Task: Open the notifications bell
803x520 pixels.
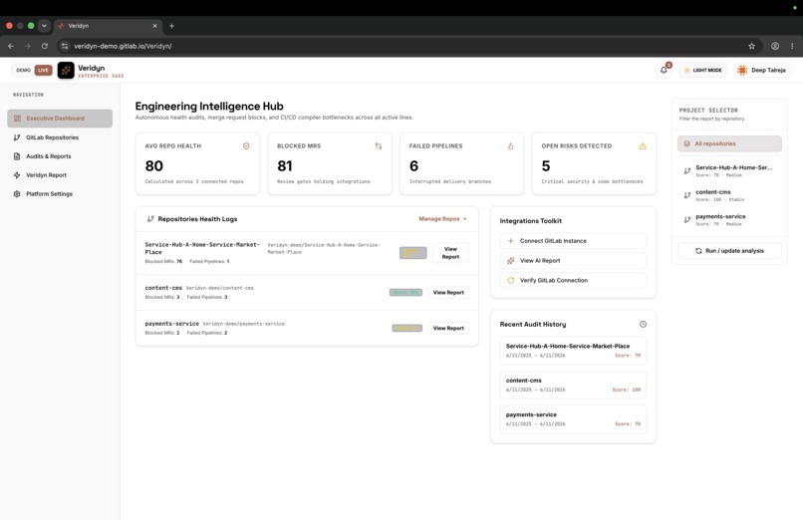Action: (x=664, y=70)
